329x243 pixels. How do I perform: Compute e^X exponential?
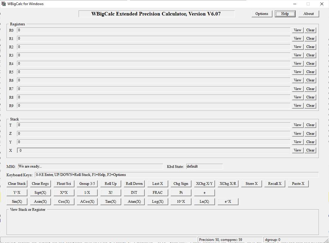[x=228, y=202]
